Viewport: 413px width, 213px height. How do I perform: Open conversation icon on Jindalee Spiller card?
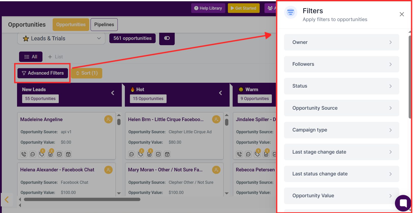pos(248,154)
